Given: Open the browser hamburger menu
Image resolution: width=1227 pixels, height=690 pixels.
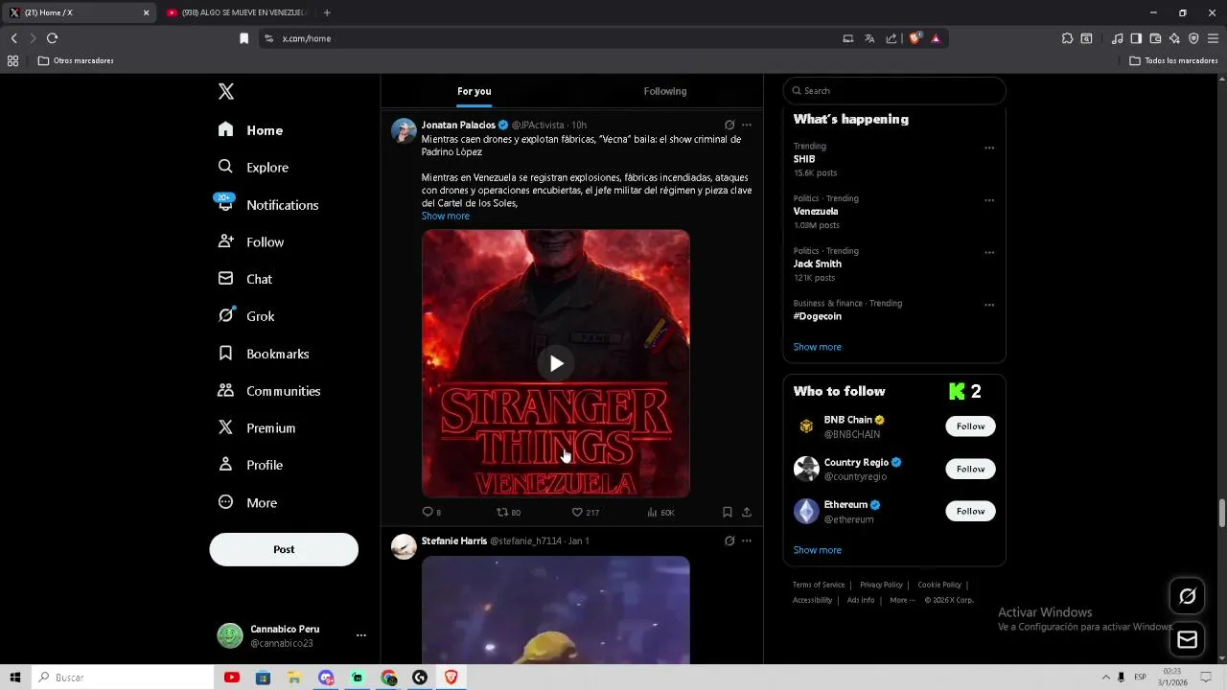Looking at the screenshot, I should click(1213, 38).
